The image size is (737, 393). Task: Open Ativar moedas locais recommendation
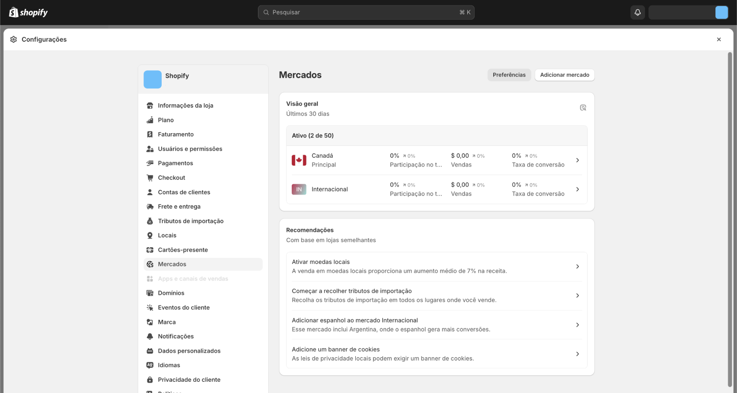point(437,267)
